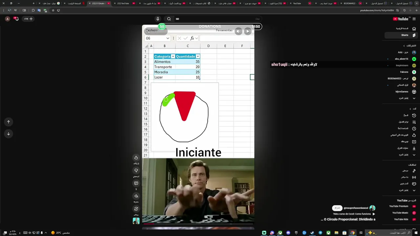
Task: Open Steam from the taskbar
Action: 312,233
